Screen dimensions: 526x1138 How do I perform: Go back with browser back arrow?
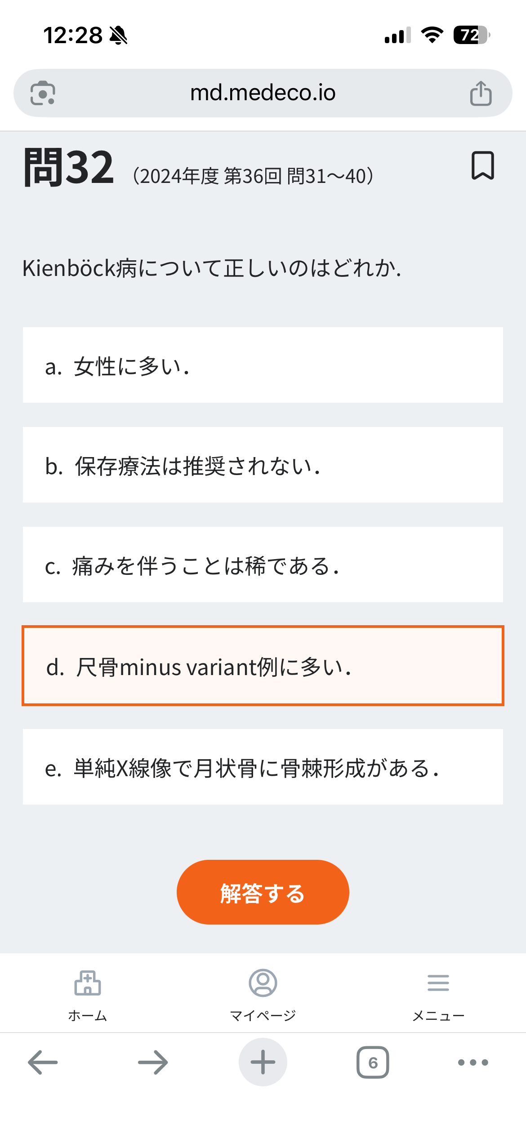pos(43,1062)
